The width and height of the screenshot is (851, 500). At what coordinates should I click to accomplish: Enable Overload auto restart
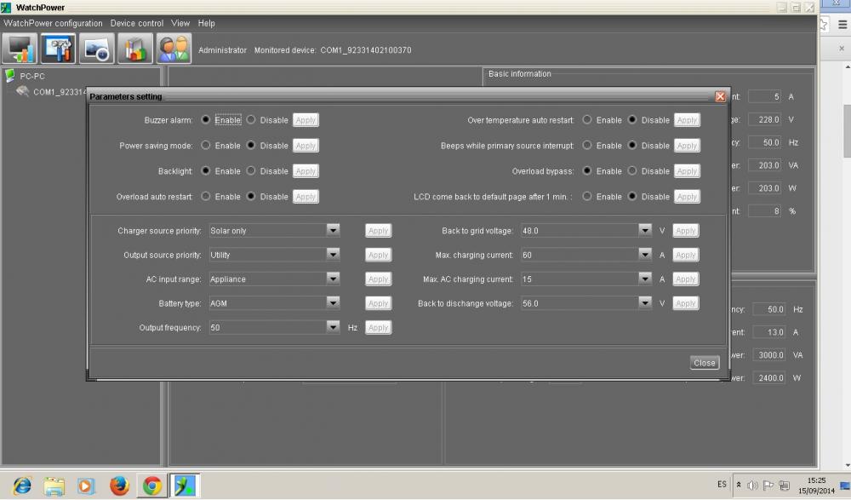coord(206,196)
